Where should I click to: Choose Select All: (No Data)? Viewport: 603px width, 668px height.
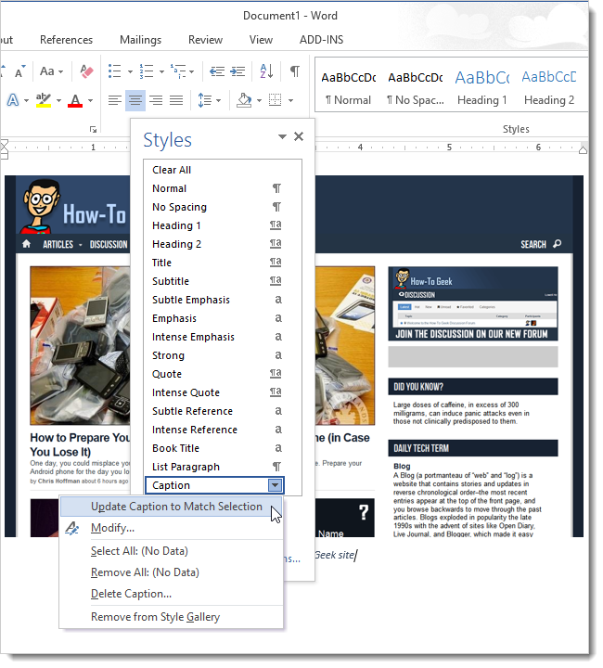[172, 551]
